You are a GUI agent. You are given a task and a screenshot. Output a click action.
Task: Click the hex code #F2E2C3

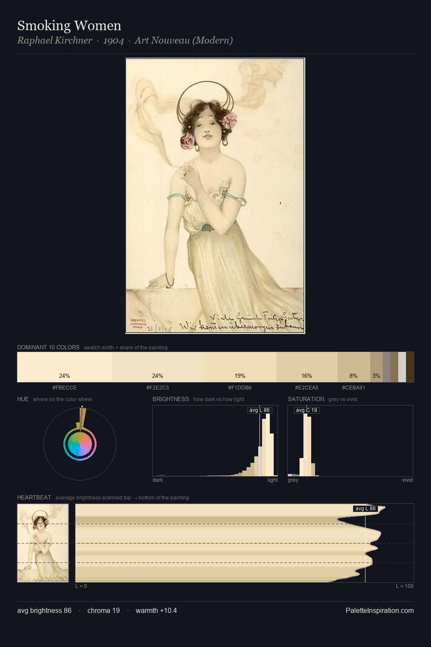tap(158, 388)
